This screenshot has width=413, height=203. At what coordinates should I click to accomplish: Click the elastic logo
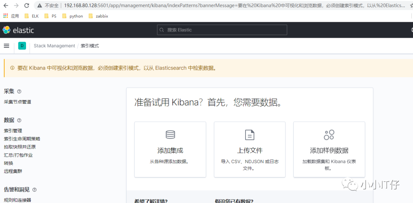pyautogui.click(x=18, y=30)
